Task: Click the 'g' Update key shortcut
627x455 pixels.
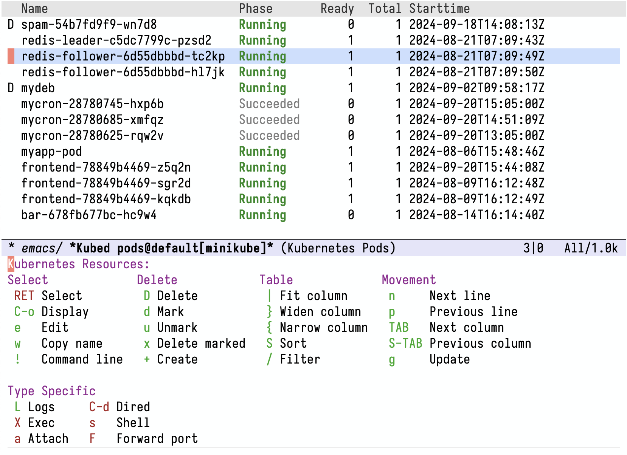Action: 392,359
